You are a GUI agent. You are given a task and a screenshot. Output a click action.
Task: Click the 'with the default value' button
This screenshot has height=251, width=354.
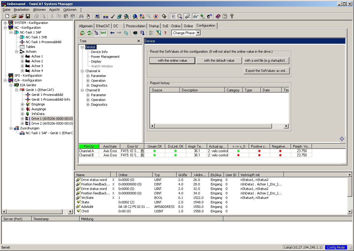[x=219, y=61]
